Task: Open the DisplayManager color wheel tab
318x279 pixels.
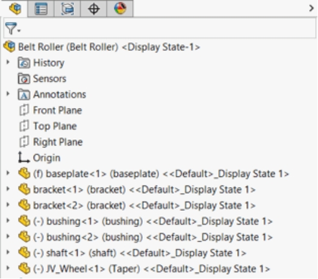Action: pyautogui.click(x=120, y=8)
